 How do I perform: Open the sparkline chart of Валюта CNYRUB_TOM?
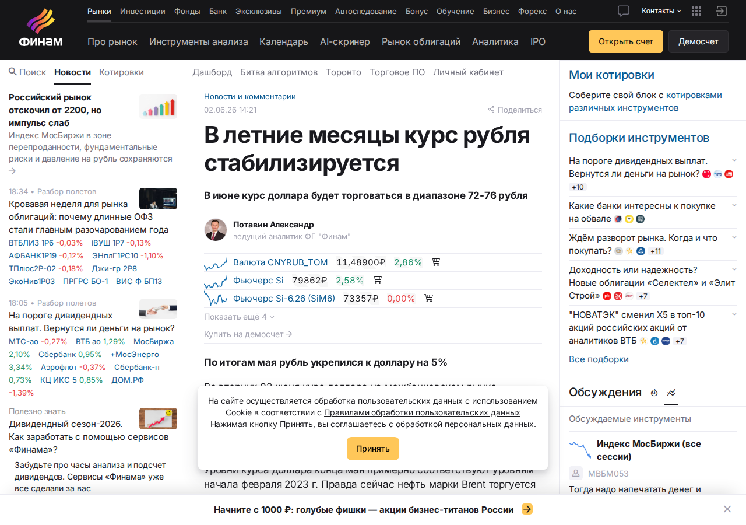[216, 262]
